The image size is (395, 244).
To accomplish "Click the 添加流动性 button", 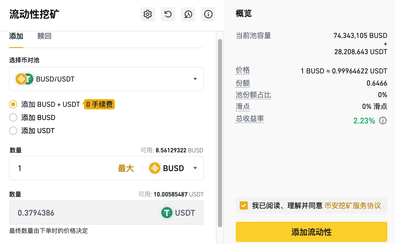I will [x=312, y=232].
